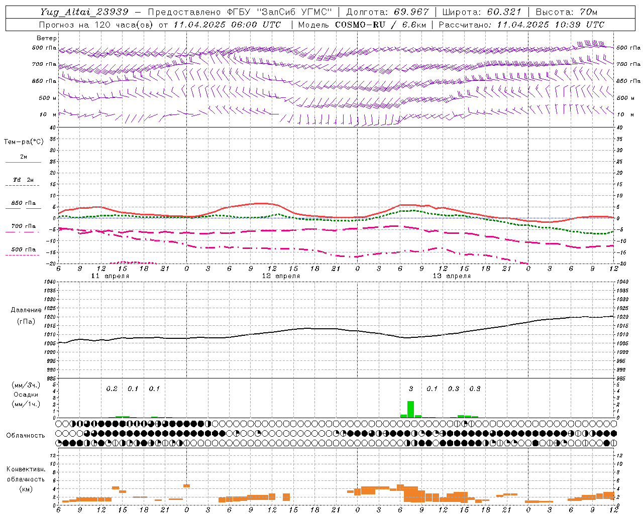Click the Давление pressure panel label

click(x=26, y=310)
